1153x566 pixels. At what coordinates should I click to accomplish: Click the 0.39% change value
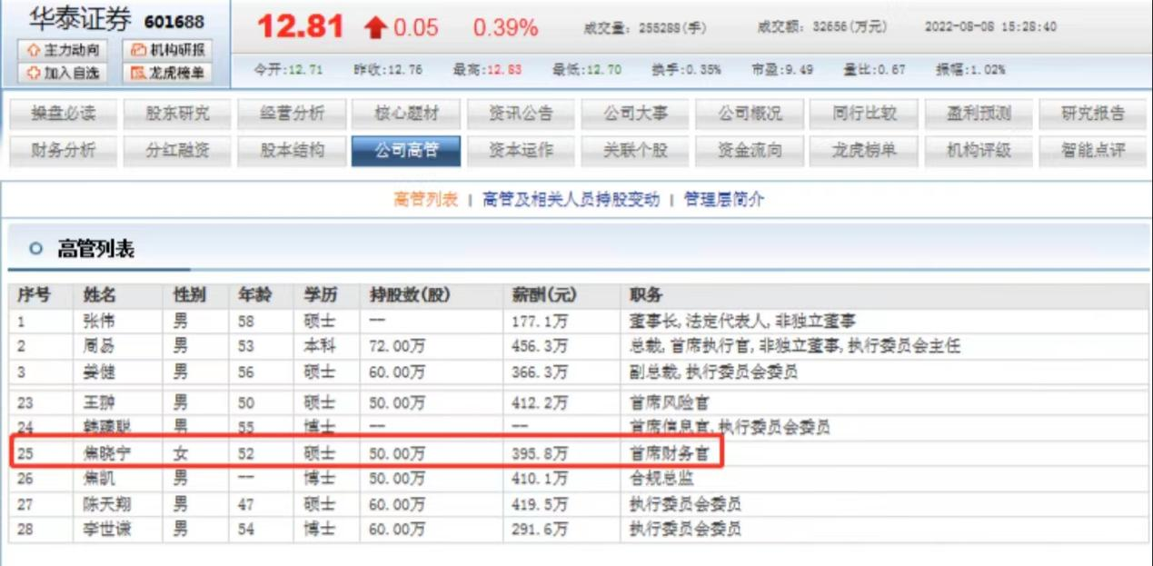click(505, 28)
